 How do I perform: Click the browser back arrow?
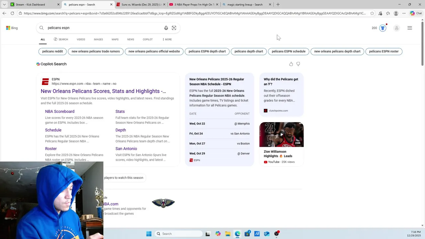click(x=4, y=13)
